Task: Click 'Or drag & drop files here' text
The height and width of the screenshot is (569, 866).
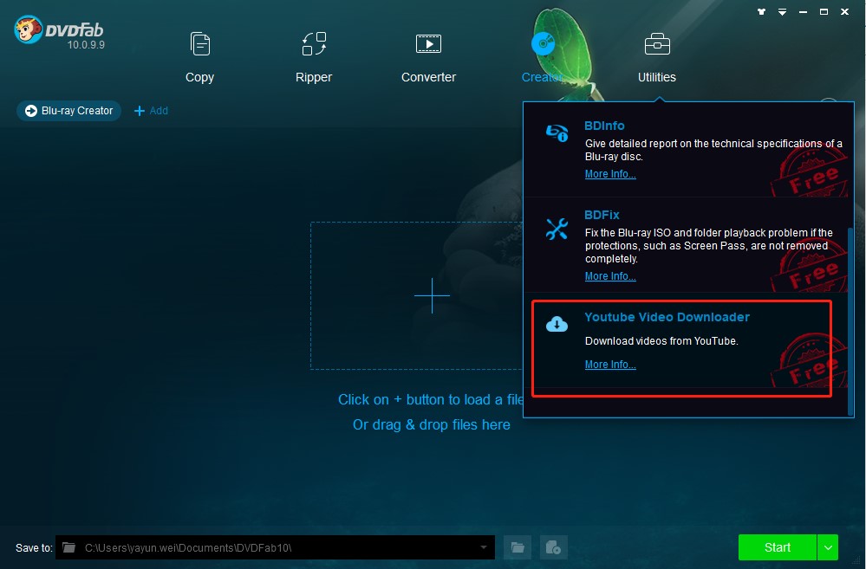Action: click(x=432, y=425)
